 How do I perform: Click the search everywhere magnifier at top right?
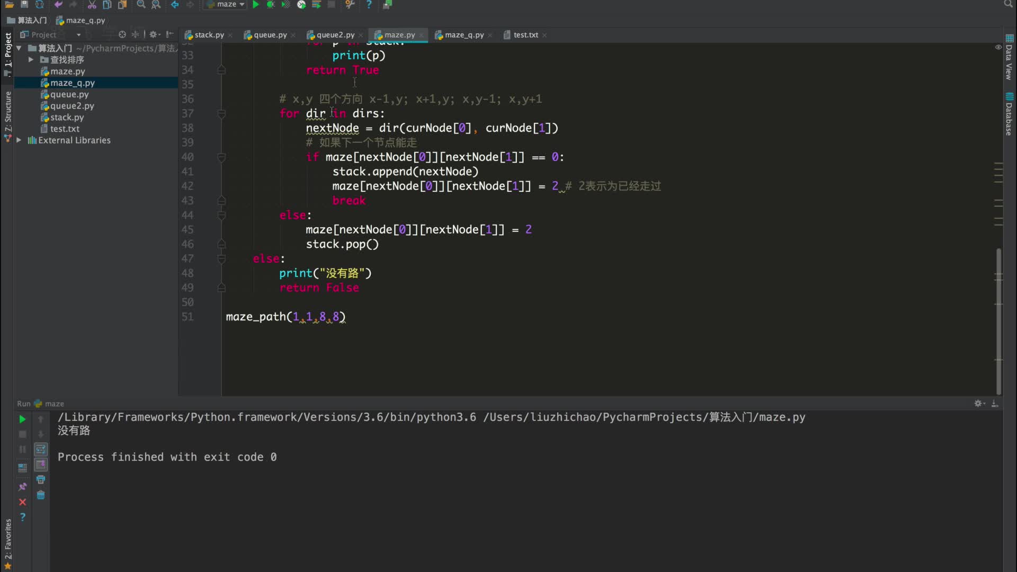click(x=1008, y=4)
